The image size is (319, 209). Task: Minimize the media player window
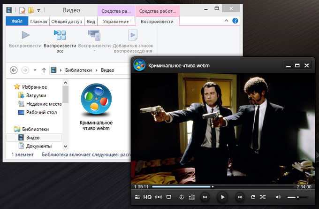(x=289, y=65)
